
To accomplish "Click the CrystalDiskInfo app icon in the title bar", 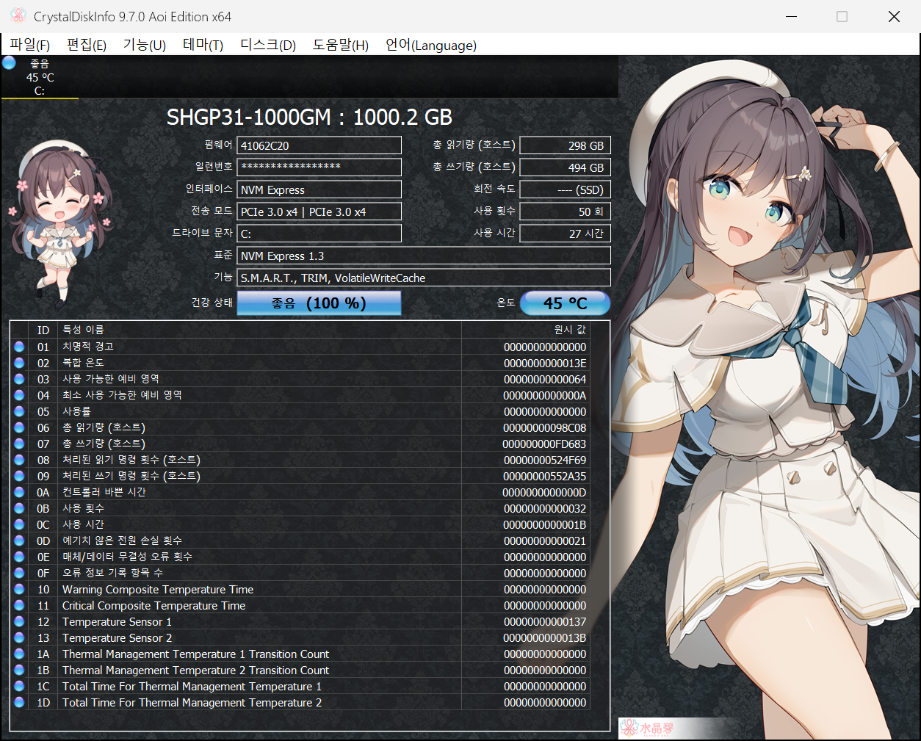I will pos(18,16).
